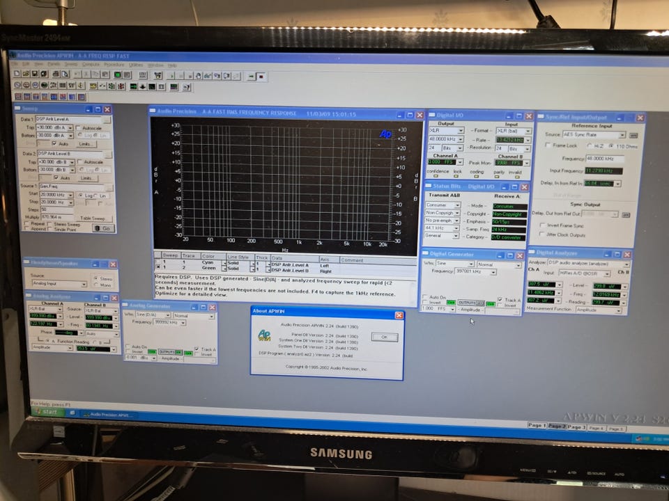Screen dimensions: 669x501
Task: Click OUTPUTS button in Digital Generator
Action: [x=470, y=303]
